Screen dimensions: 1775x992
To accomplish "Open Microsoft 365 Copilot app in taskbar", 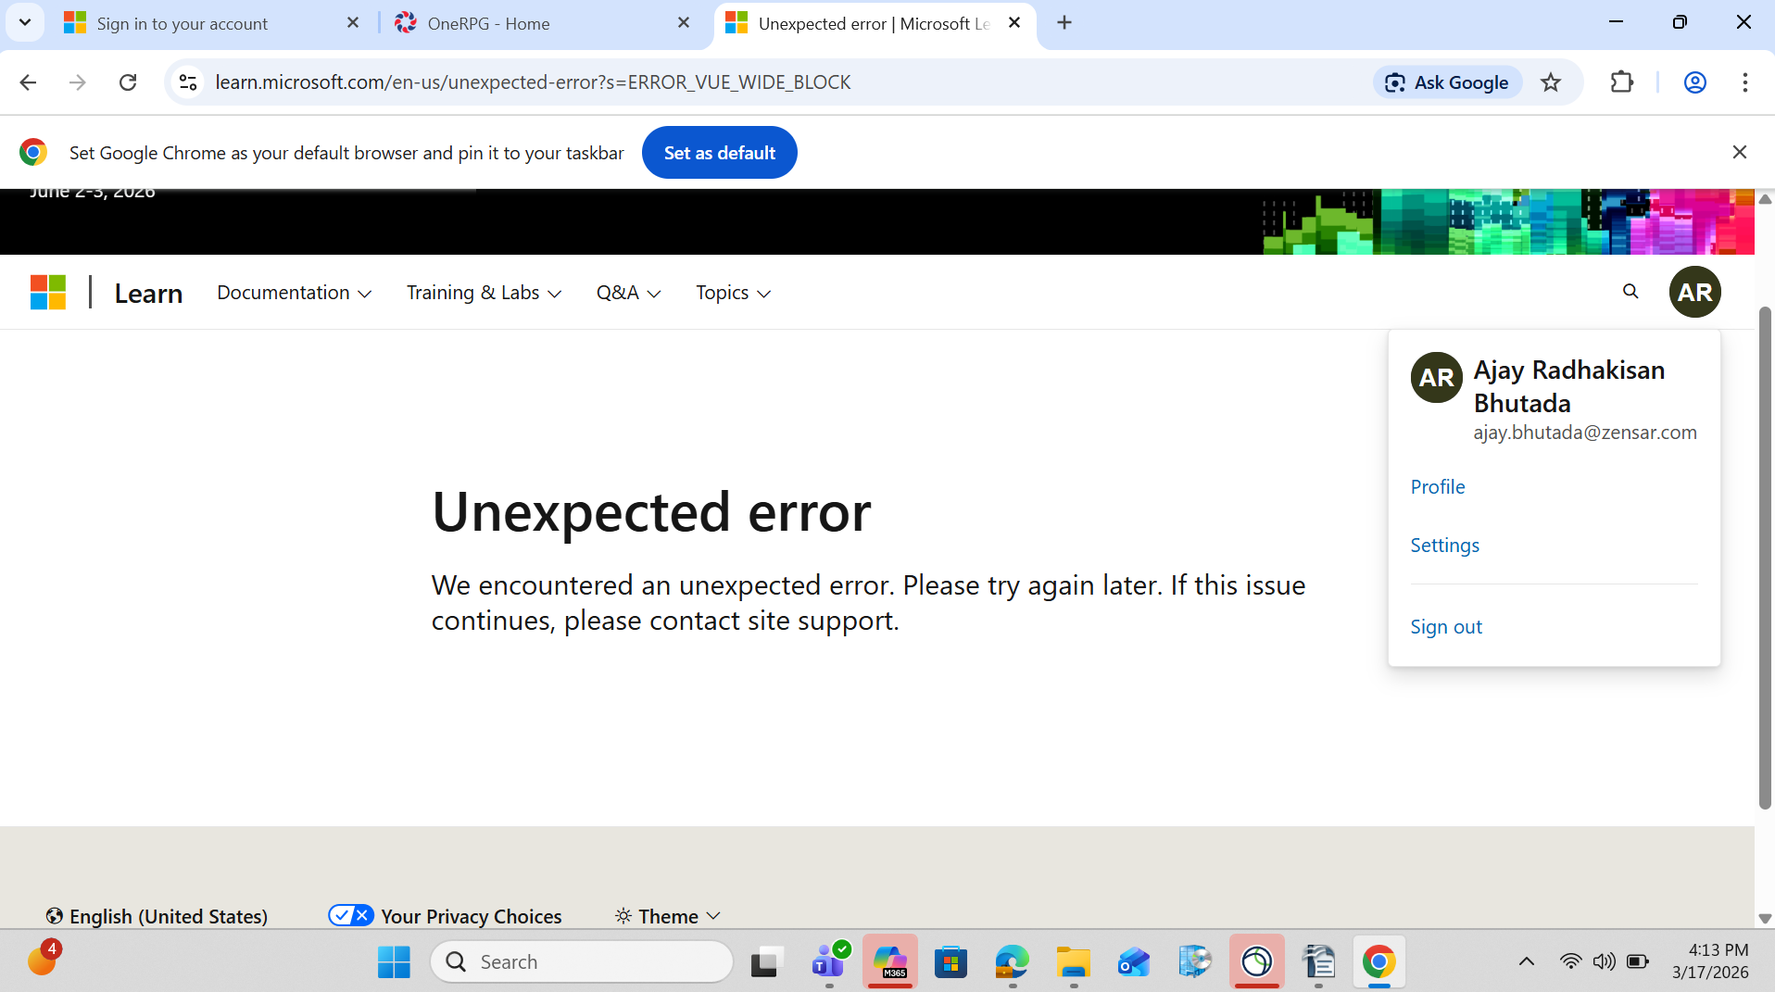I will tap(890, 962).
